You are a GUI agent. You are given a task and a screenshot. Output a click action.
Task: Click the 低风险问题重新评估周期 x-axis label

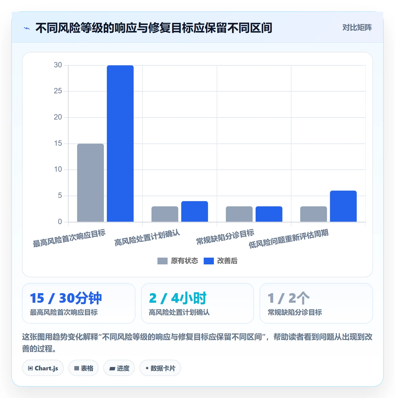click(288, 238)
